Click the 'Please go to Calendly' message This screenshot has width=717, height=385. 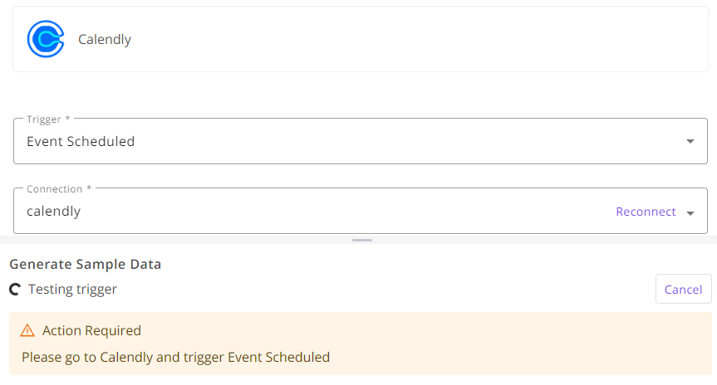pyautogui.click(x=175, y=357)
